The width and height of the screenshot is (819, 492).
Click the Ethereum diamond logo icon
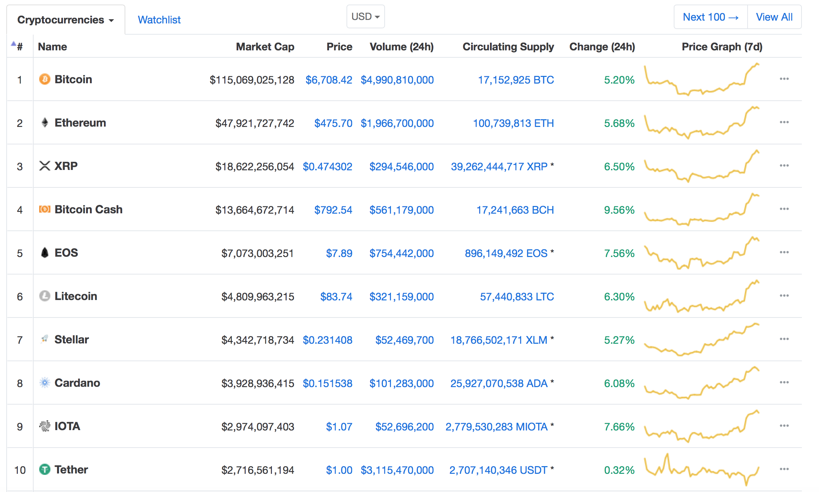tap(44, 122)
